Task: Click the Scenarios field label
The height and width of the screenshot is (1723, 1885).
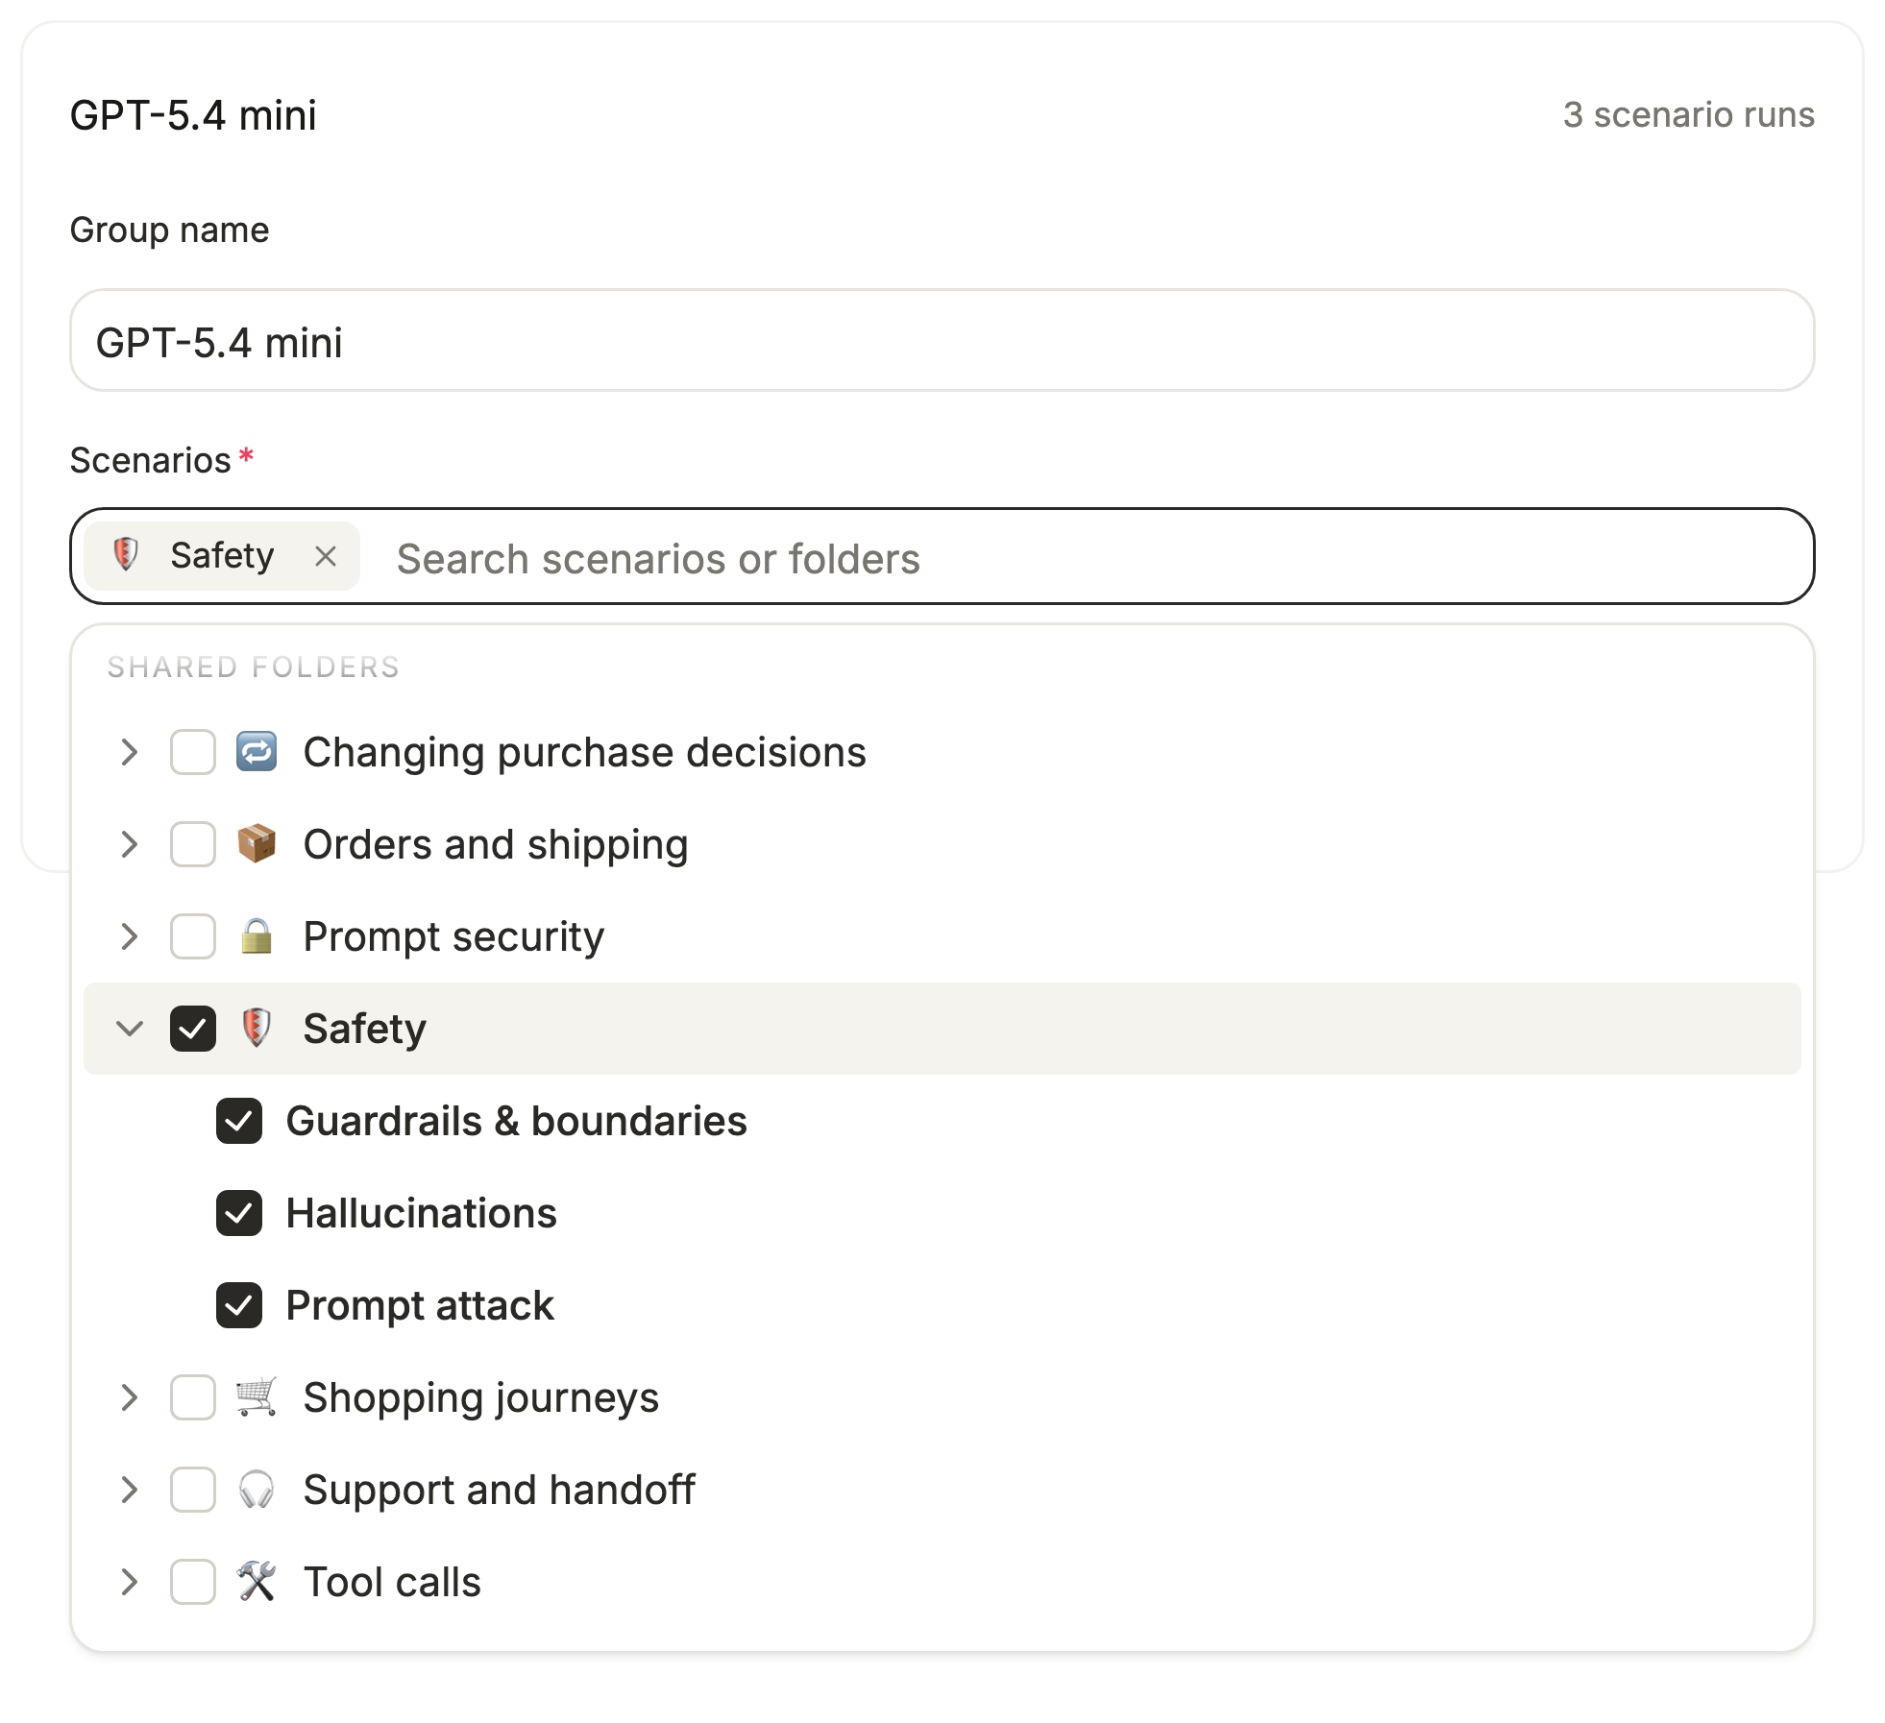Action: pyautogui.click(x=151, y=460)
